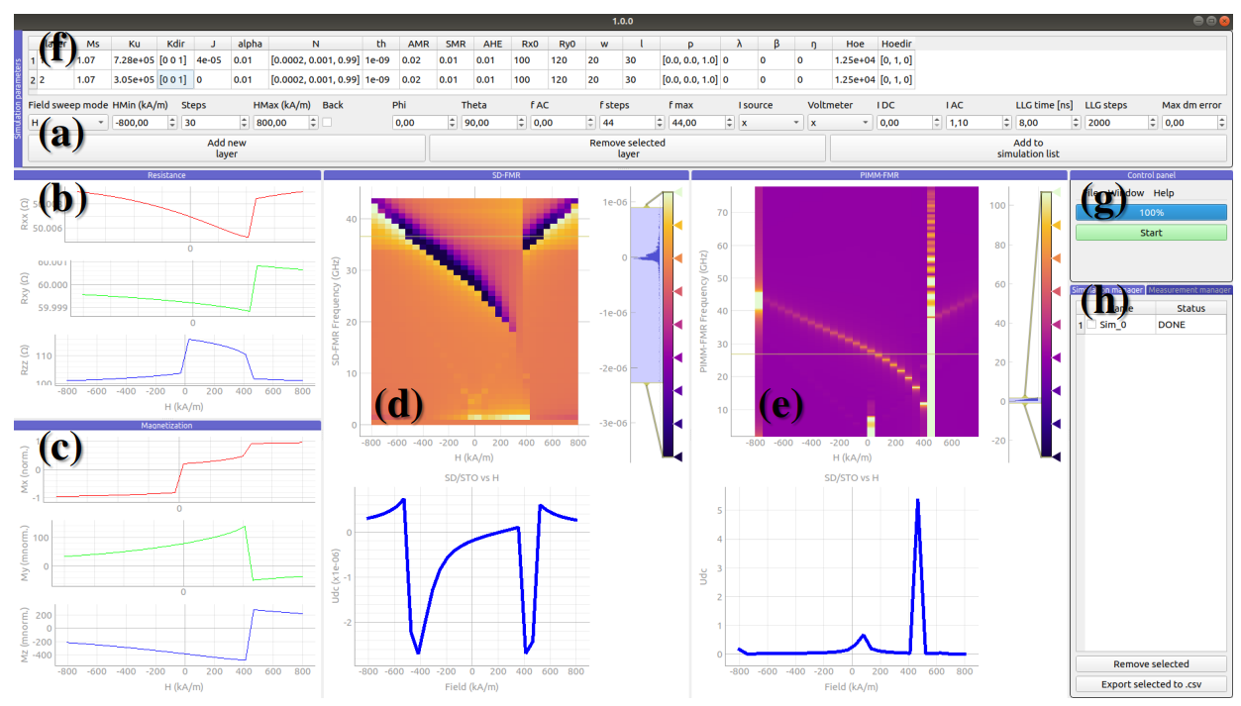The image size is (1241, 706).
Task: Open the Help menu
Action: click(1163, 193)
